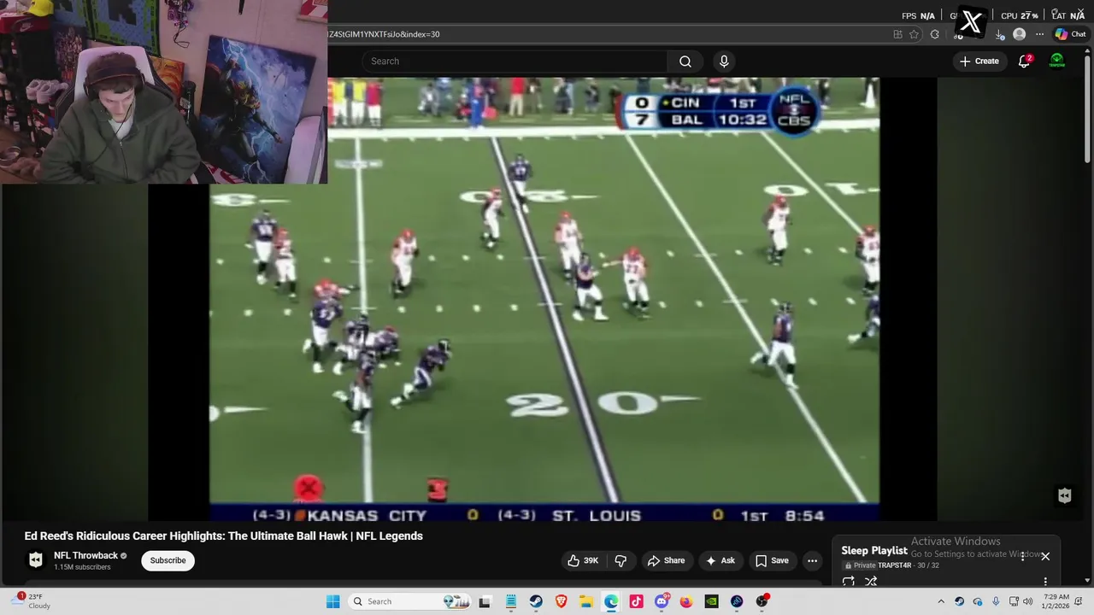1094x615 pixels.
Task: Show hidden system tray icons
Action: point(941,601)
